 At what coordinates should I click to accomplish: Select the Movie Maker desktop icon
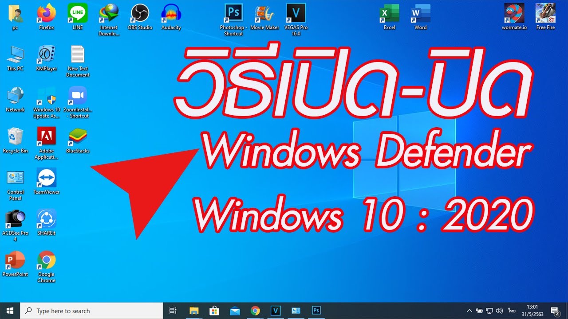click(264, 17)
